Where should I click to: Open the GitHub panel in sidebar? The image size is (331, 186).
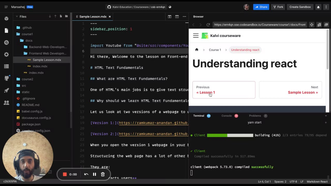pos(6,78)
